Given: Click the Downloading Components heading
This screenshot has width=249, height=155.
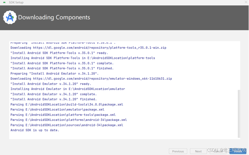Looking at the screenshot, I should (x=54, y=17).
